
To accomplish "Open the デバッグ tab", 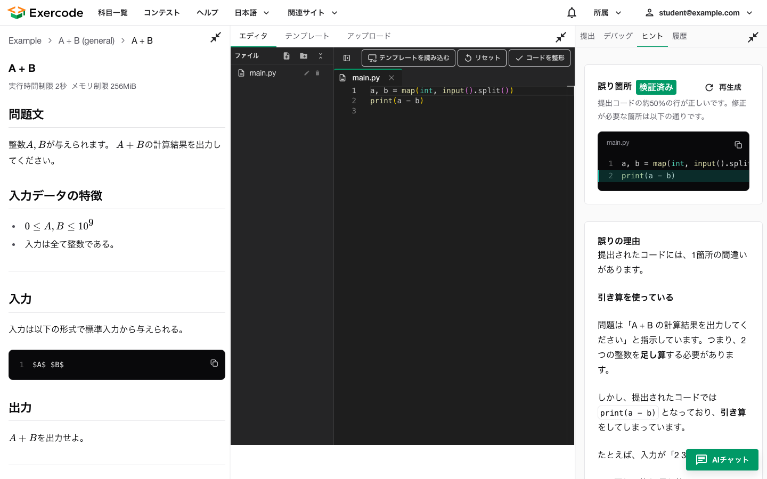I will point(618,36).
